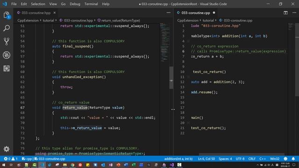Click add.resume(); on line 14
299x168 pixels.
204,92
